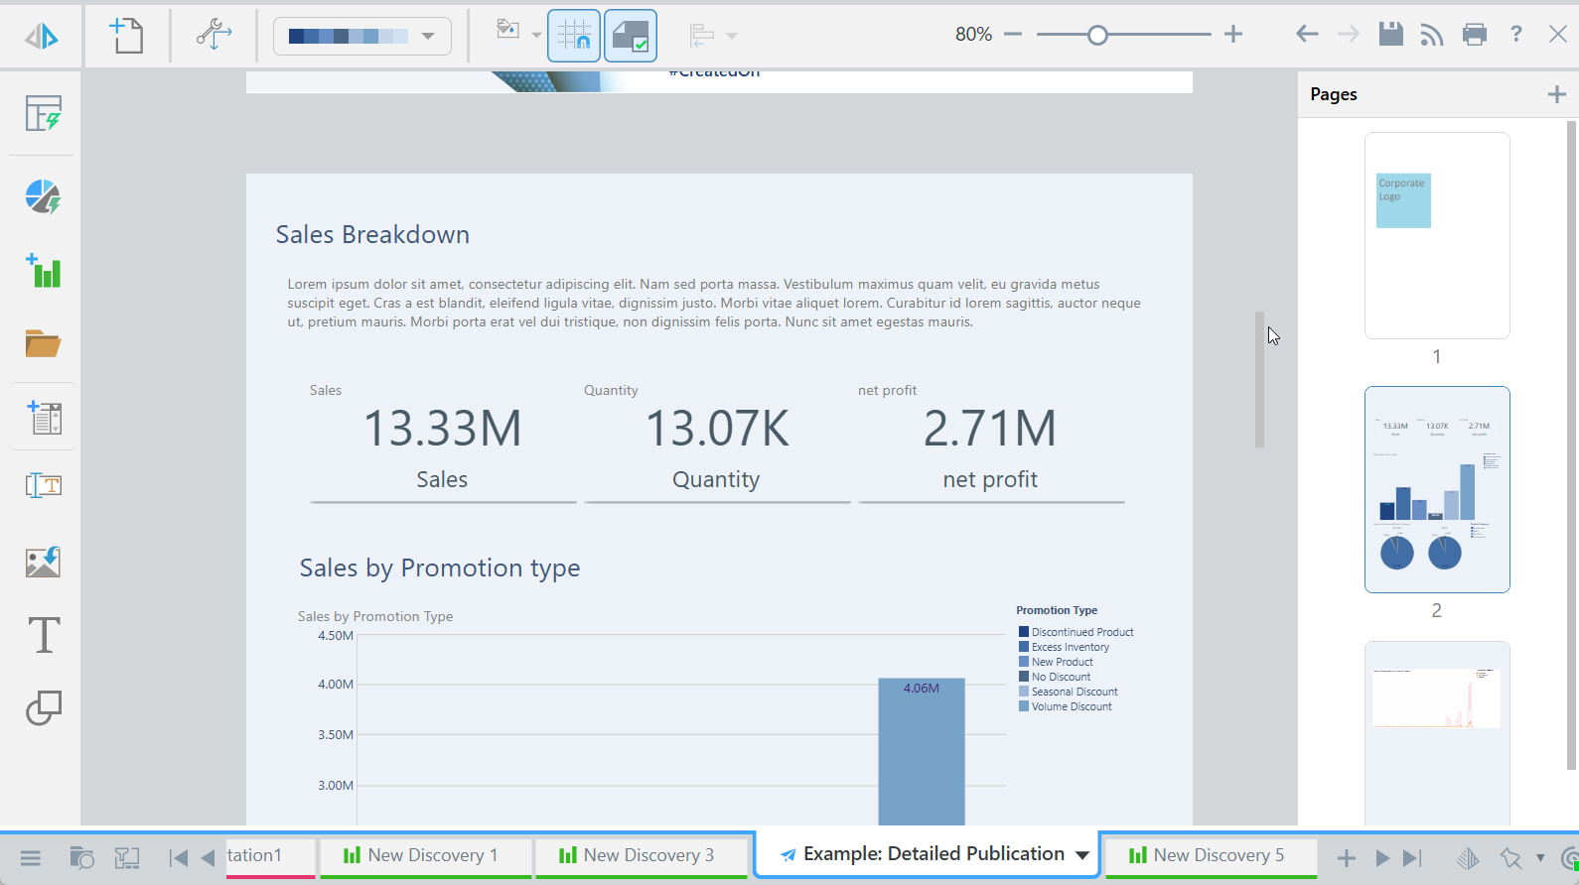Insert an image into the page
This screenshot has width=1579, height=885.
43,563
